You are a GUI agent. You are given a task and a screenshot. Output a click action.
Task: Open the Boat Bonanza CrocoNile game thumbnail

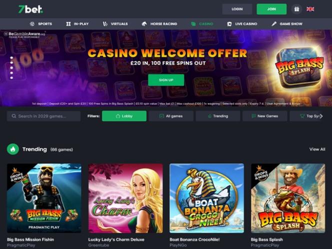(206, 198)
